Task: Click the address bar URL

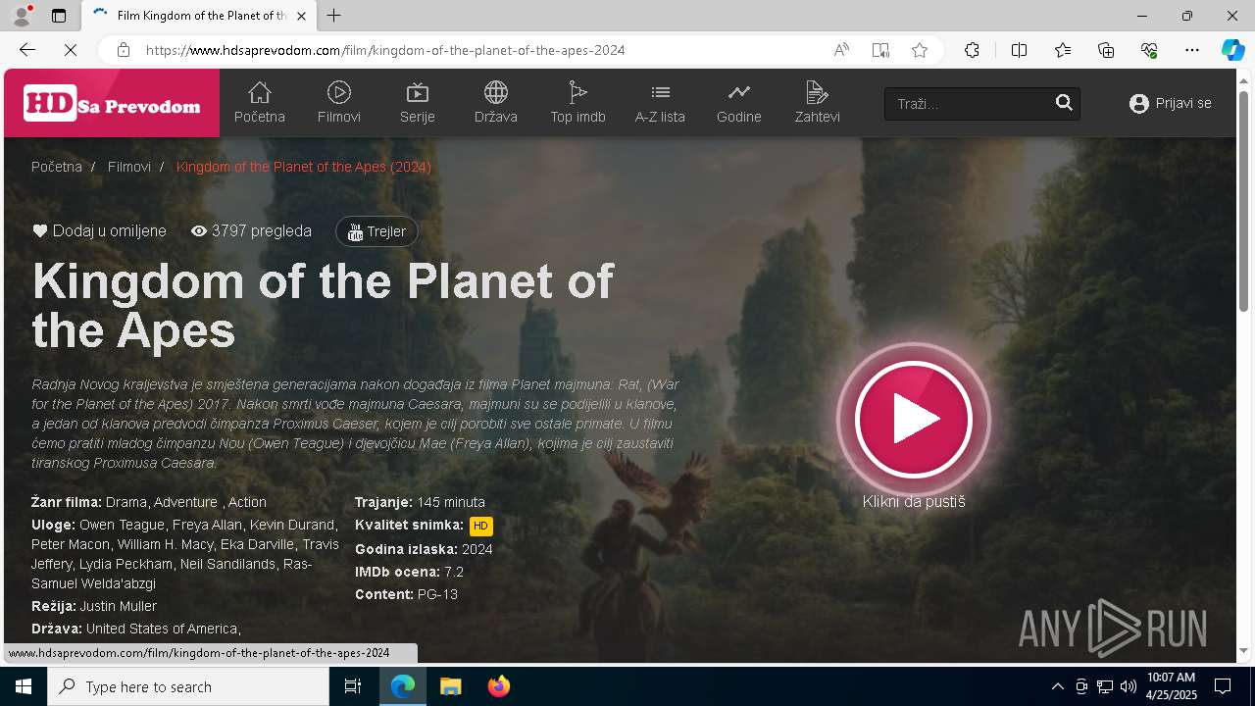Action: click(385, 50)
